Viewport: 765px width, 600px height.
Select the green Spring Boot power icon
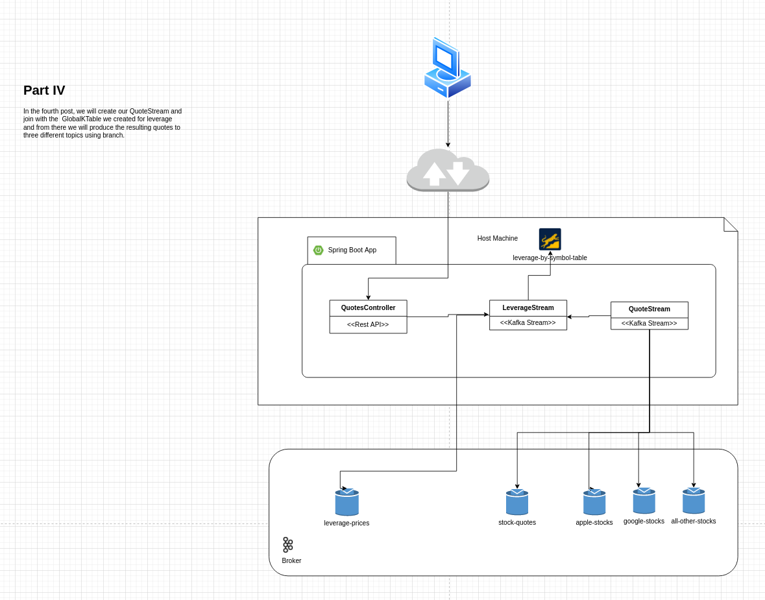(318, 250)
